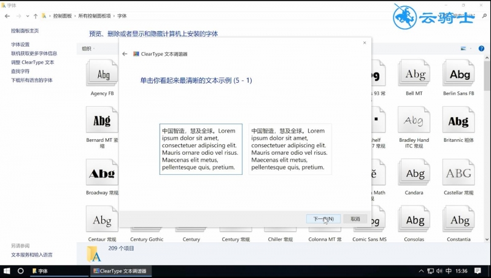Open 控制面板主页 link in sidebar
491x278 pixels.
tap(25, 31)
